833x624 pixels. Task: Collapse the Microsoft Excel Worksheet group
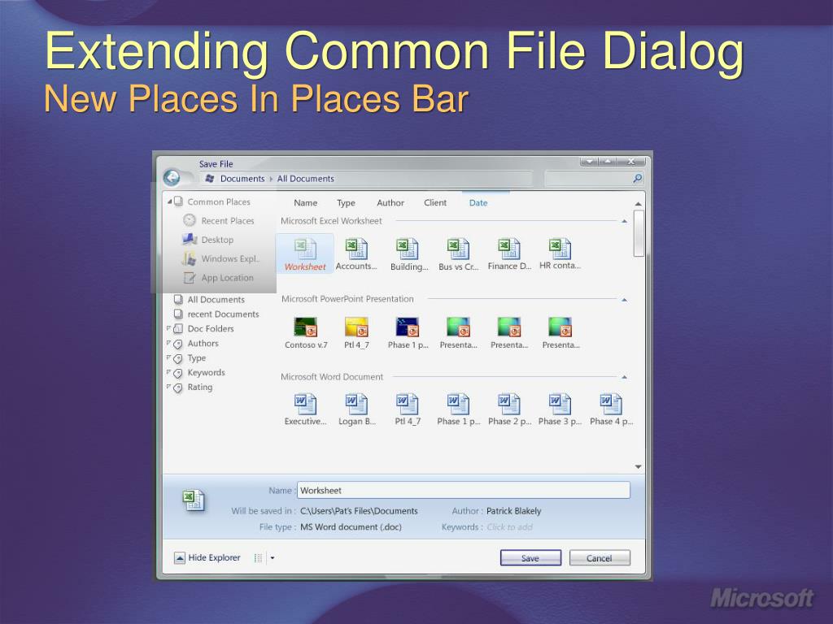click(x=624, y=221)
